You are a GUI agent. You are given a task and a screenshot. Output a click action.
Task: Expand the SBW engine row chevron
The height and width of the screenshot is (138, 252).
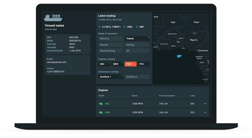(x=205, y=112)
